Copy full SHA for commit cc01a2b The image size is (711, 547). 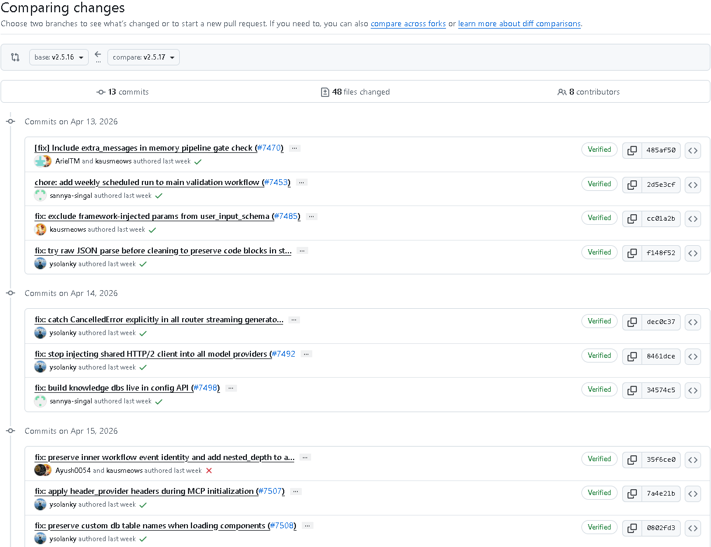coord(632,218)
